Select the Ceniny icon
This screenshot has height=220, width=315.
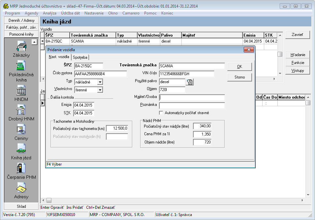pyautogui.click(x=21, y=129)
